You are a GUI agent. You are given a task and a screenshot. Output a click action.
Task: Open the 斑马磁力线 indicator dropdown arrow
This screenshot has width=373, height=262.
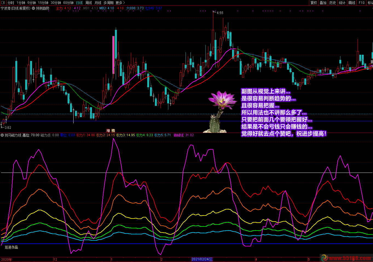(x=2, y=135)
